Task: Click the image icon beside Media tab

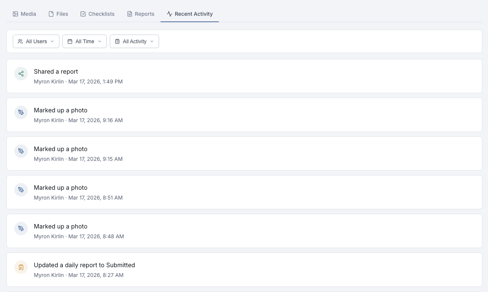Action: tap(15, 14)
